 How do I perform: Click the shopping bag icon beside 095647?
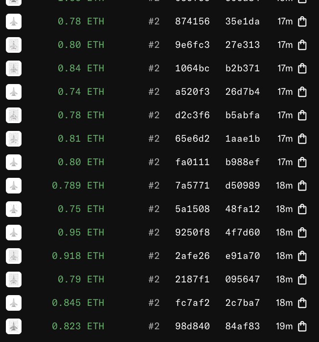pyautogui.click(x=302, y=279)
